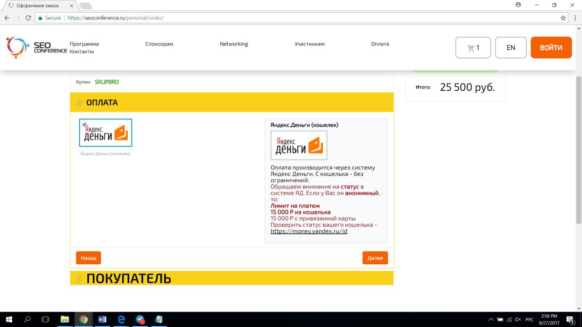Open the Контакты menu item
582x327 pixels.
[x=82, y=51]
